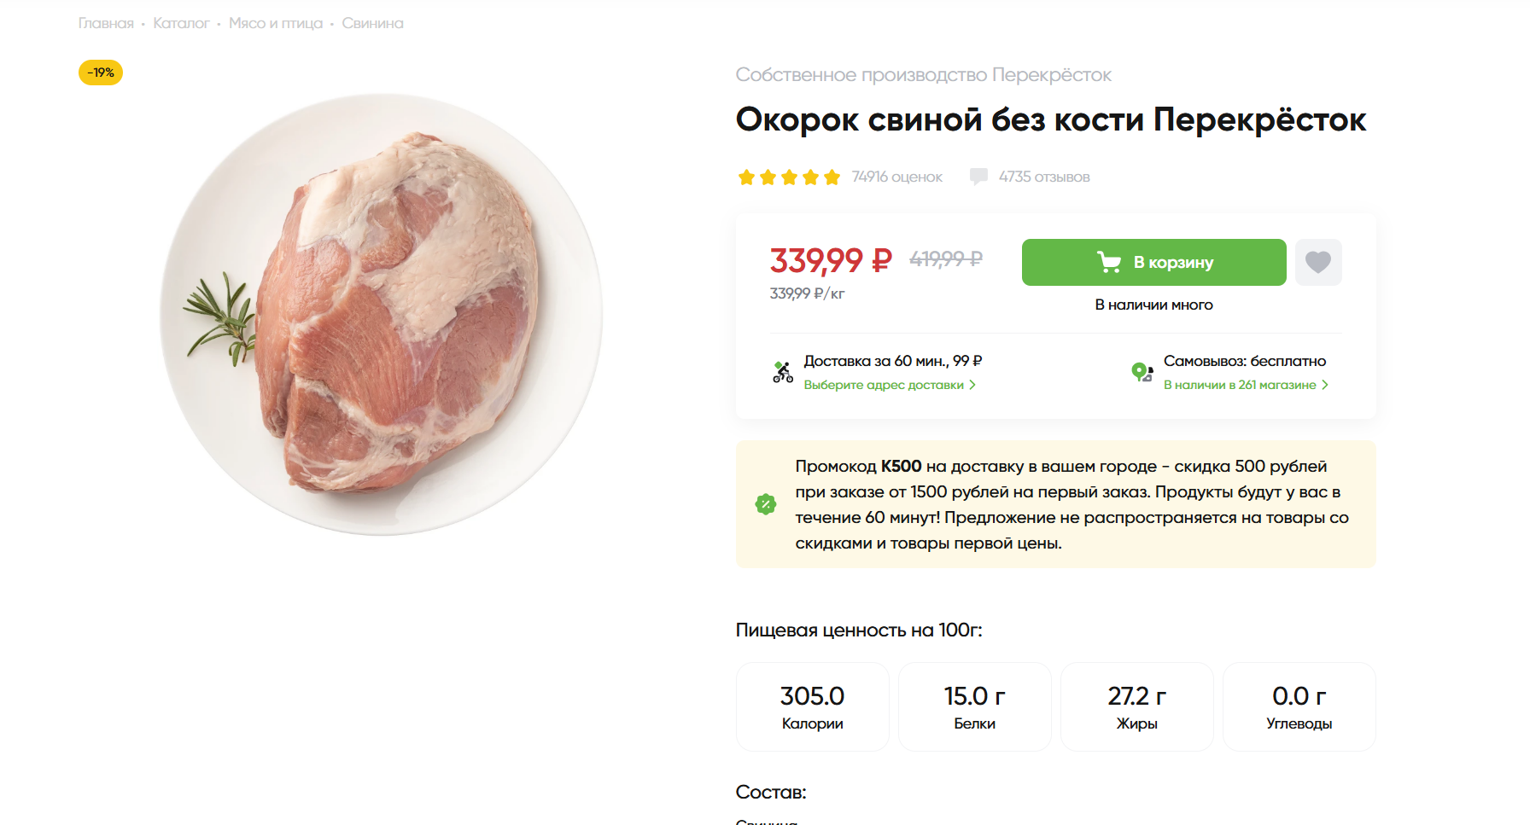Screen dimensions: 1530x825
Task: Click the pork ham product image
Action: point(382,315)
